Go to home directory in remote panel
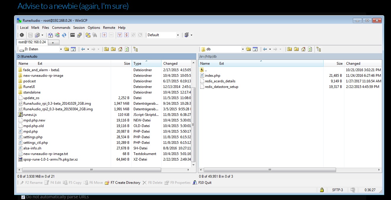This screenshot has width=391, height=200. (x=303, y=49)
